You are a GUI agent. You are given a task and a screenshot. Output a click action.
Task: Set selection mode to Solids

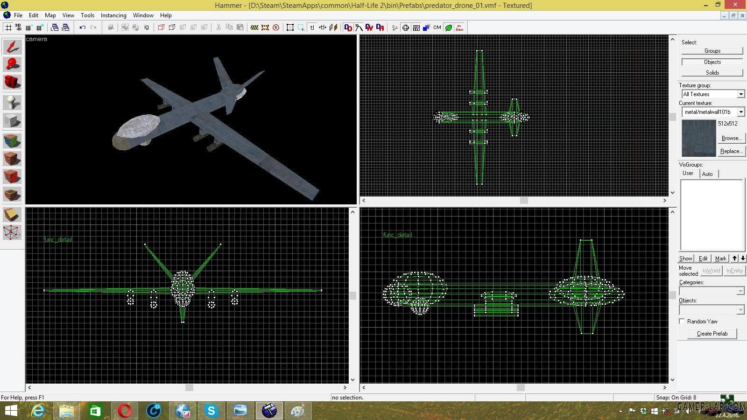click(x=712, y=72)
